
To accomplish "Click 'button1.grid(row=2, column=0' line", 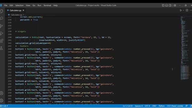I will coord(38,55).
